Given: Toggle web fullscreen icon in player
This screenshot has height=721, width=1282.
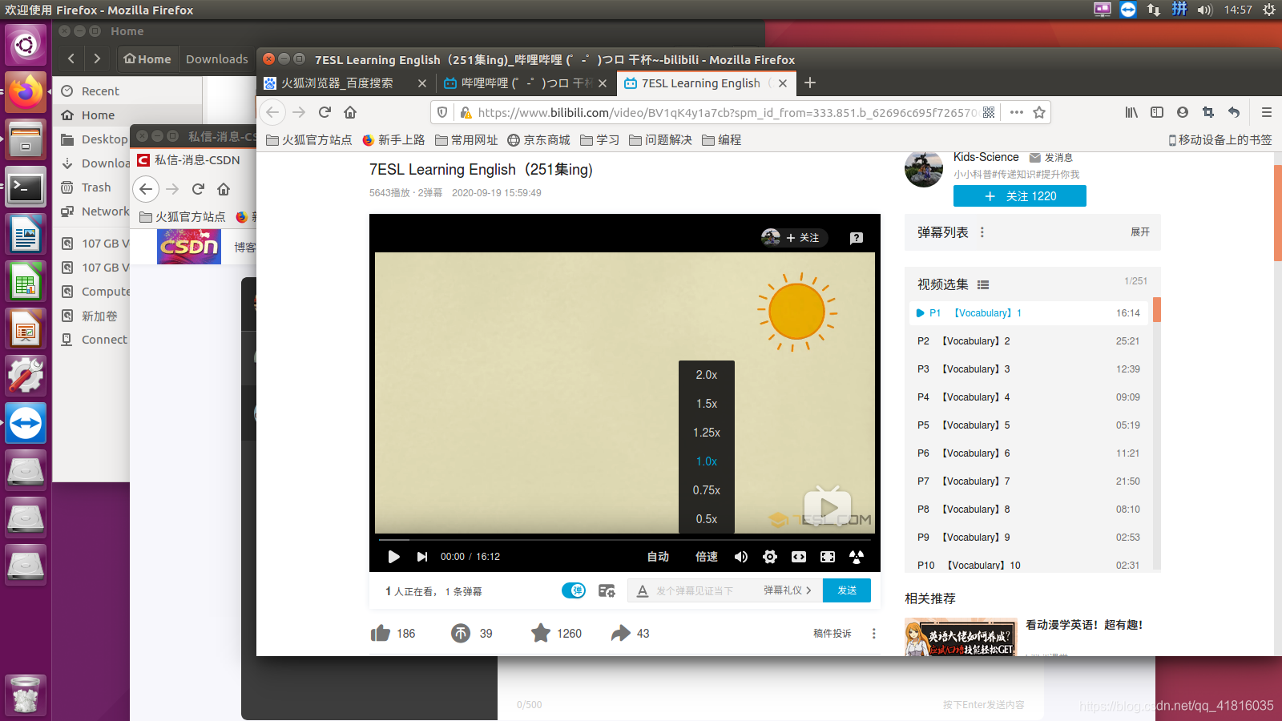Looking at the screenshot, I should coord(828,557).
